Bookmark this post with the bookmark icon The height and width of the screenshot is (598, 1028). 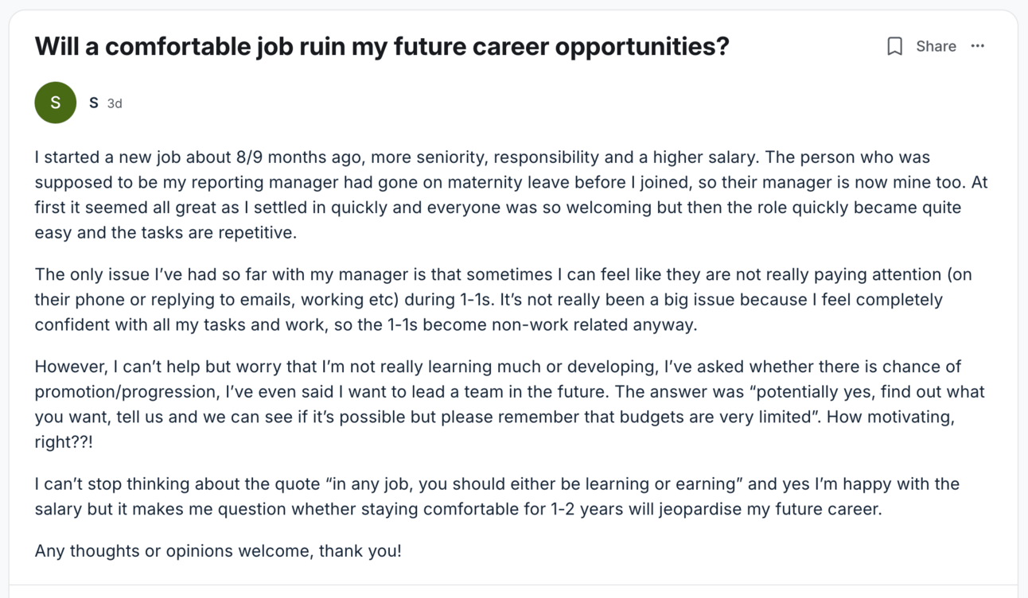pos(894,46)
